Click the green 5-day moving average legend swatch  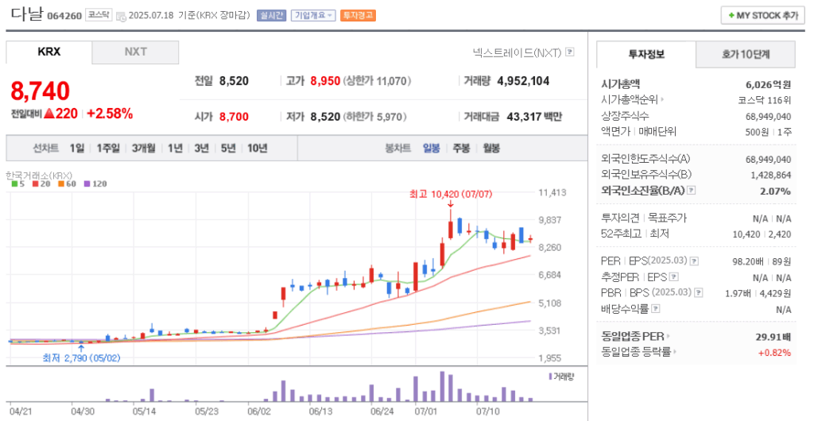pos(14,183)
